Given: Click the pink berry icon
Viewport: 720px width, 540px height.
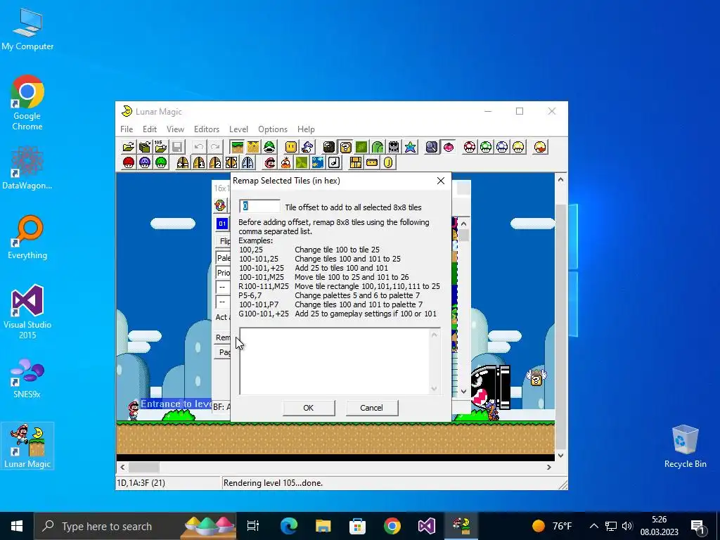Looking at the screenshot, I should pyautogui.click(x=448, y=147).
